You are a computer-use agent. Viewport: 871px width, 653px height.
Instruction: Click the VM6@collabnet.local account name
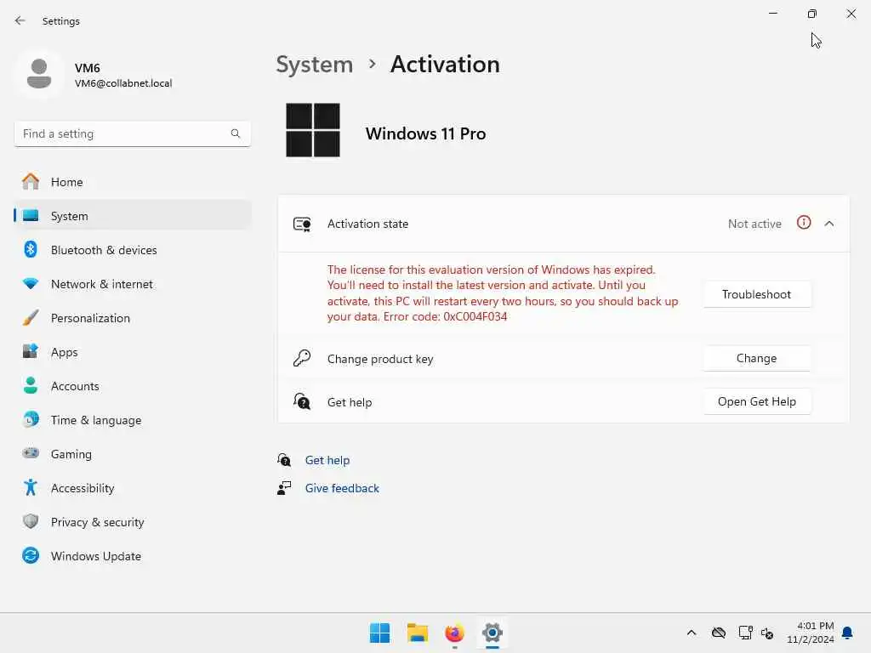coord(123,83)
